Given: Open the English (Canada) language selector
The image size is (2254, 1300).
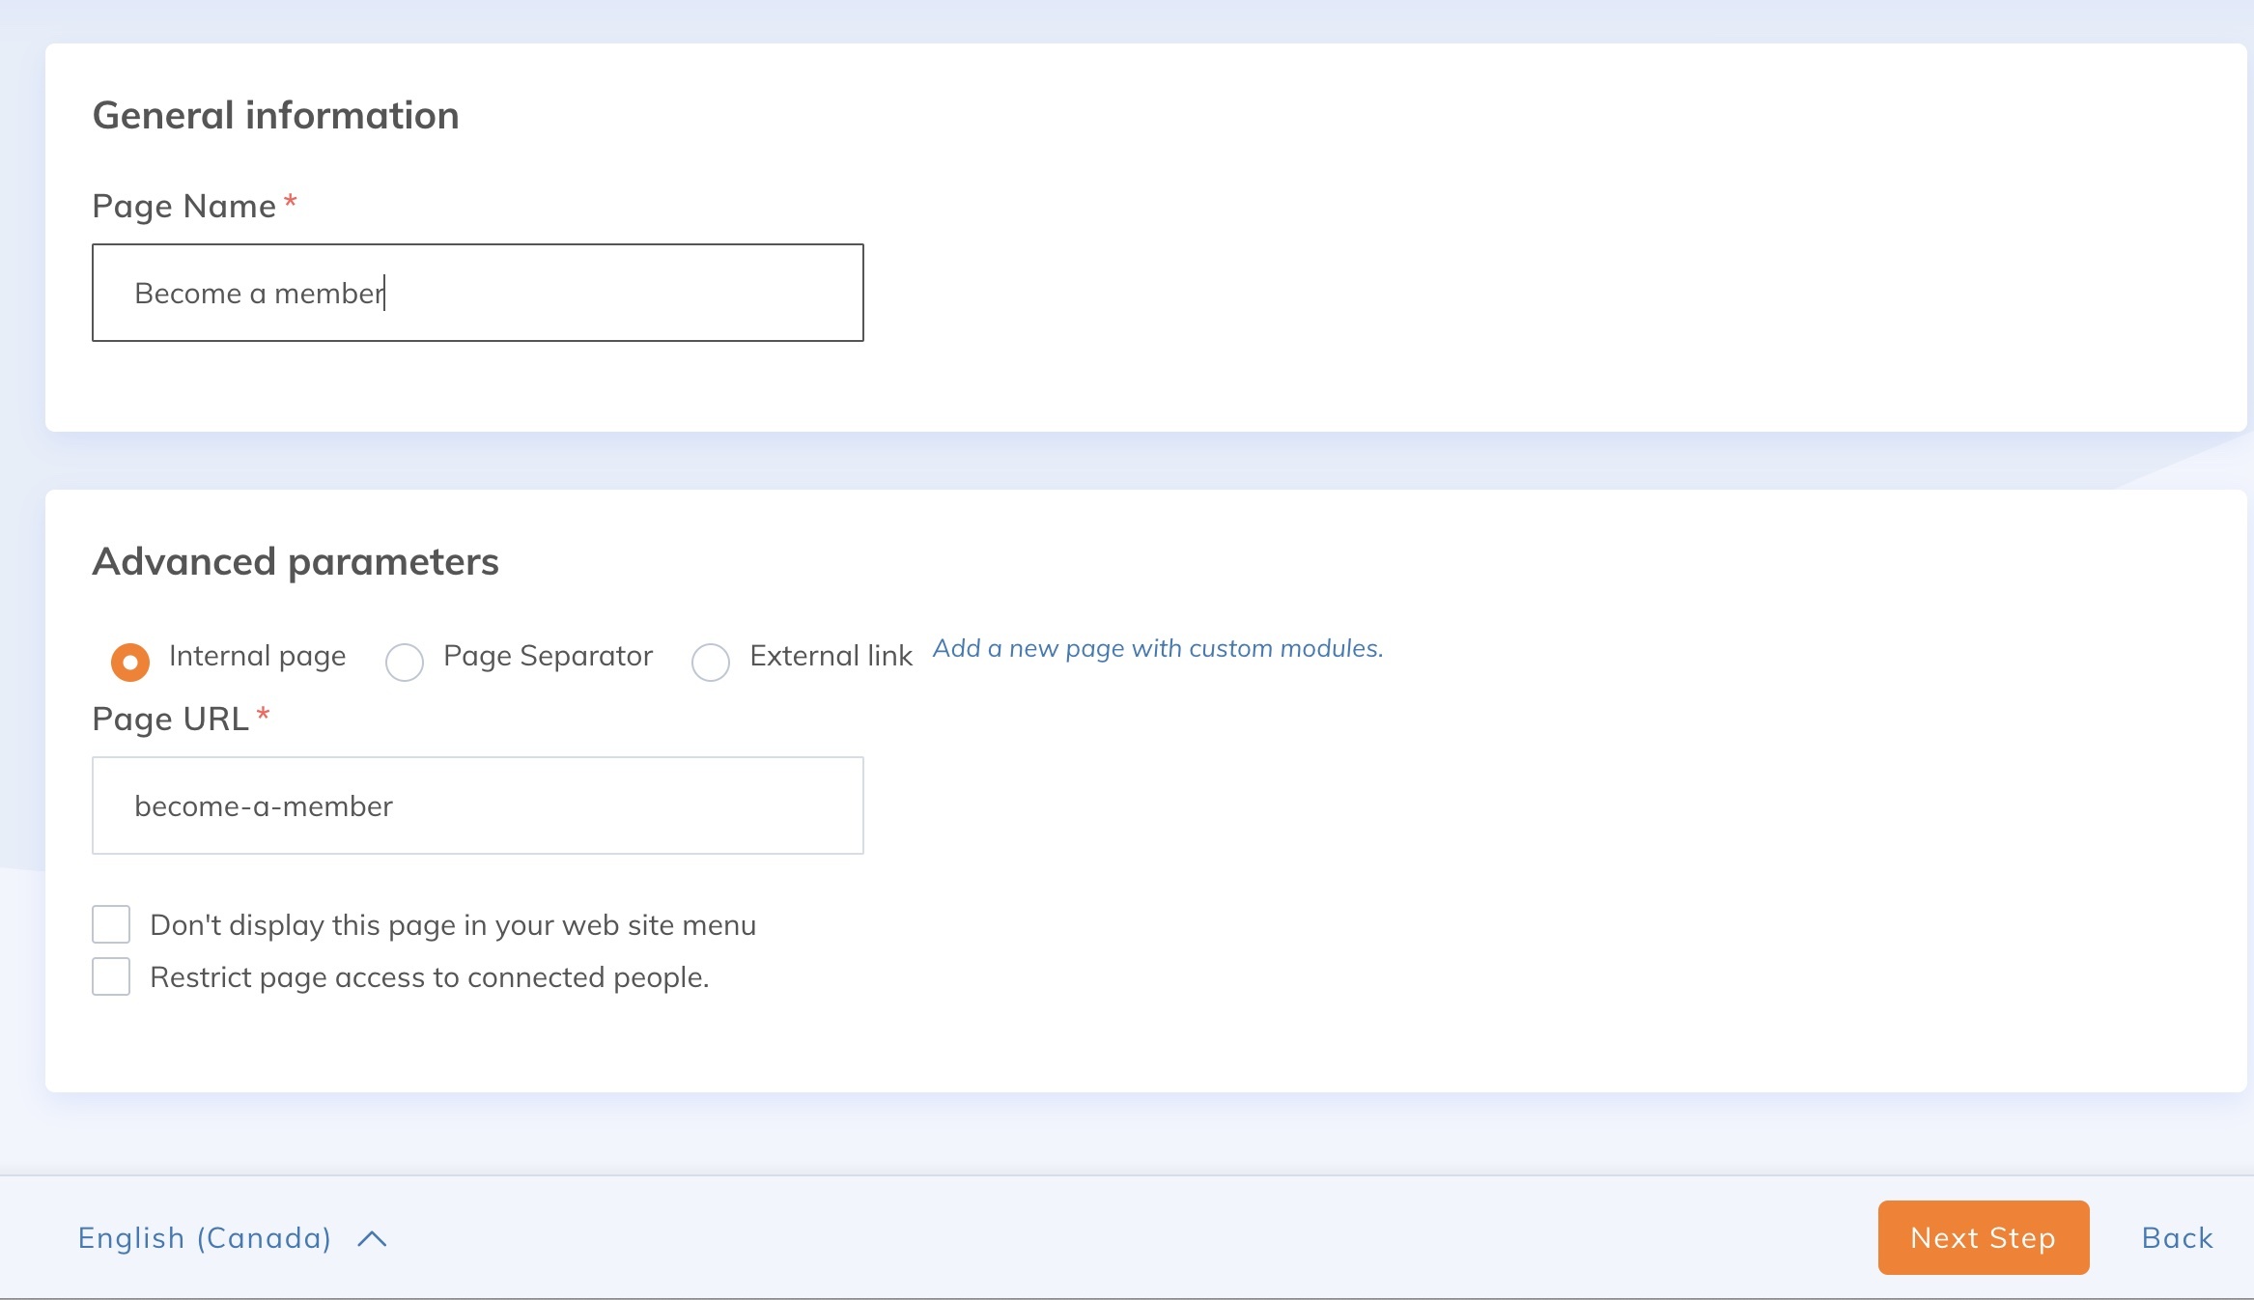Looking at the screenshot, I should pyautogui.click(x=205, y=1237).
